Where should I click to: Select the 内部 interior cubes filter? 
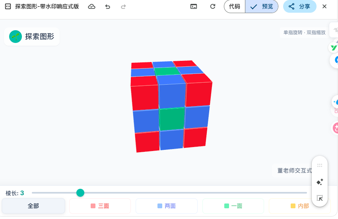coord(299,206)
